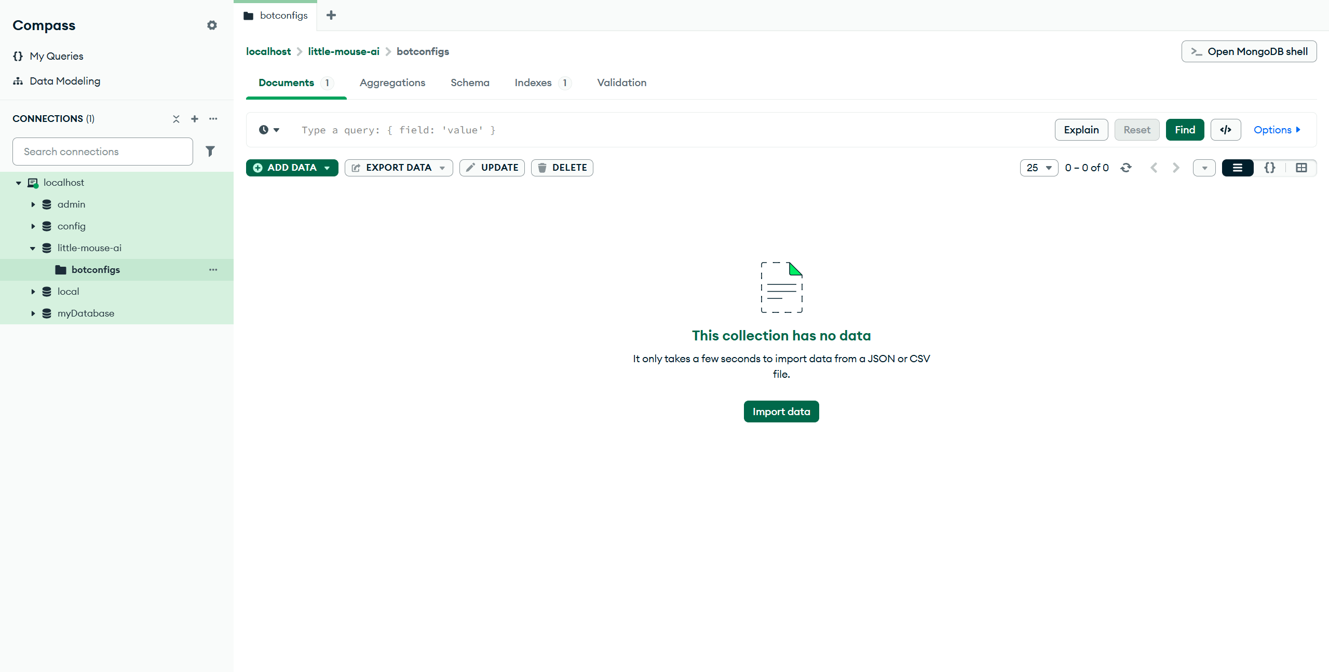Screen dimensions: 1329x672
Task: Expand query Options
Action: (x=1277, y=130)
